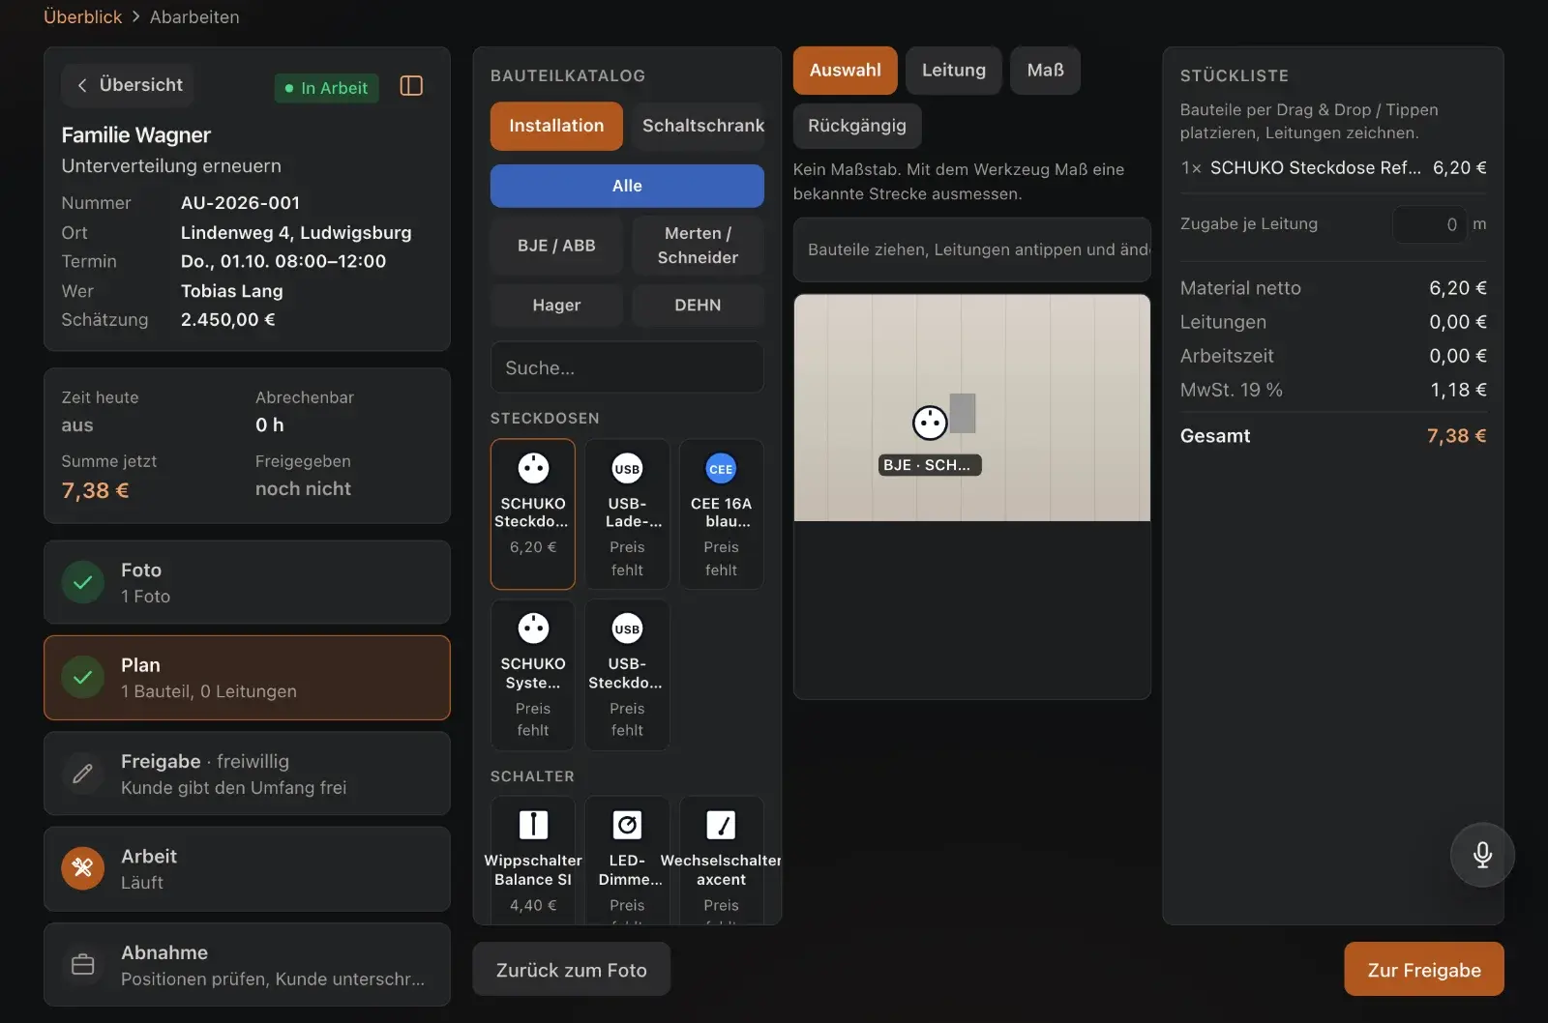Select the Wechselschalter axcent tile
This screenshot has width=1548, height=1023.
[721, 860]
